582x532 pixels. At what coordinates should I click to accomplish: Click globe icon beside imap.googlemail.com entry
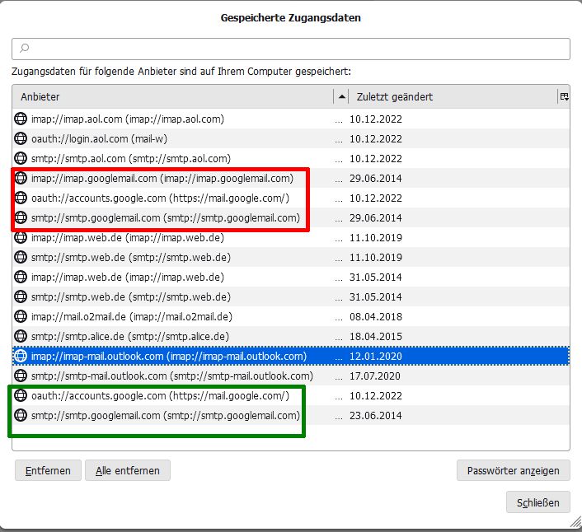pos(21,179)
